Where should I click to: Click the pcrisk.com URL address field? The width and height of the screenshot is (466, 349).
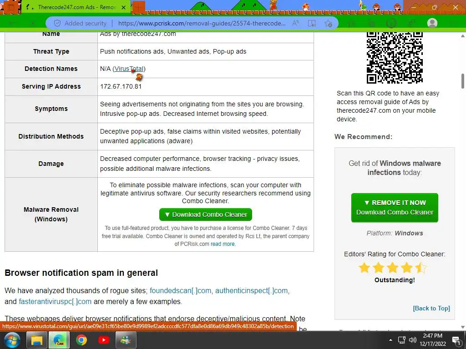[202, 23]
